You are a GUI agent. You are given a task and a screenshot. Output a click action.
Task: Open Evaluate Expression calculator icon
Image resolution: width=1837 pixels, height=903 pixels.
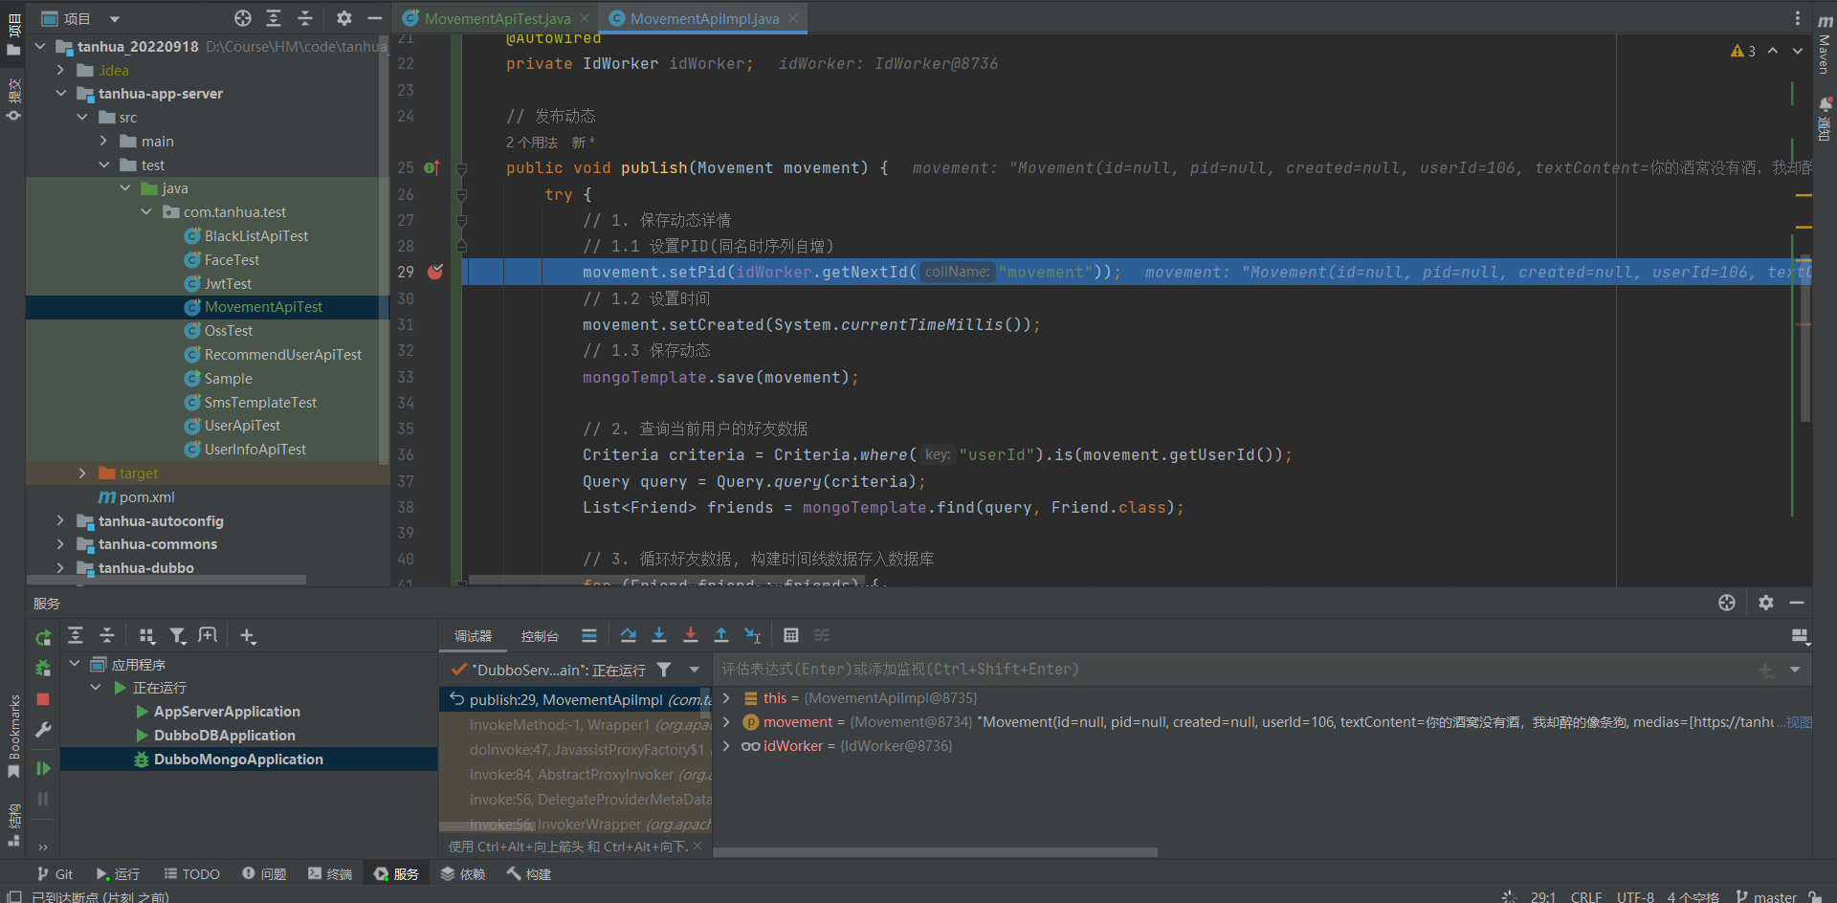[791, 635]
